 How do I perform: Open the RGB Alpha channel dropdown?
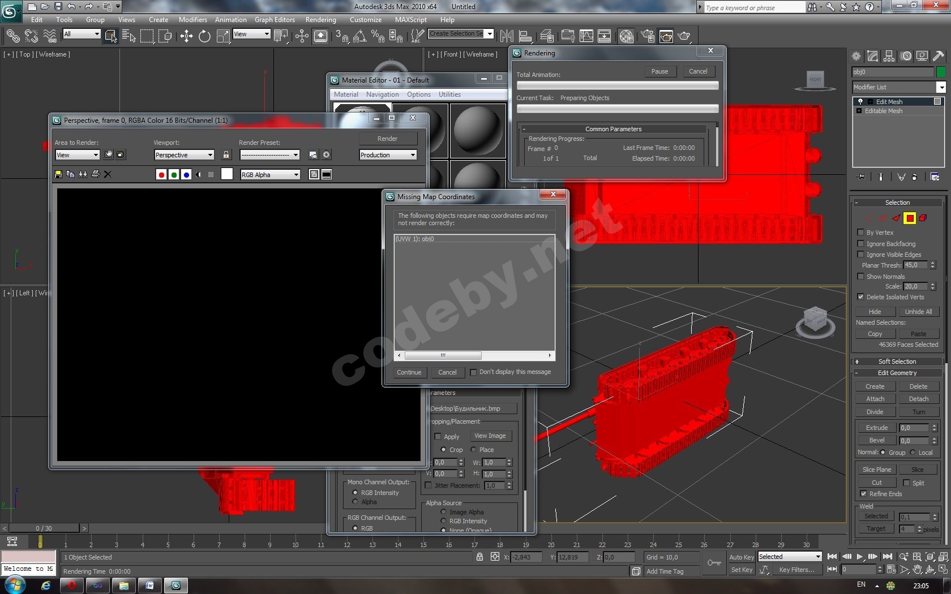coord(270,175)
